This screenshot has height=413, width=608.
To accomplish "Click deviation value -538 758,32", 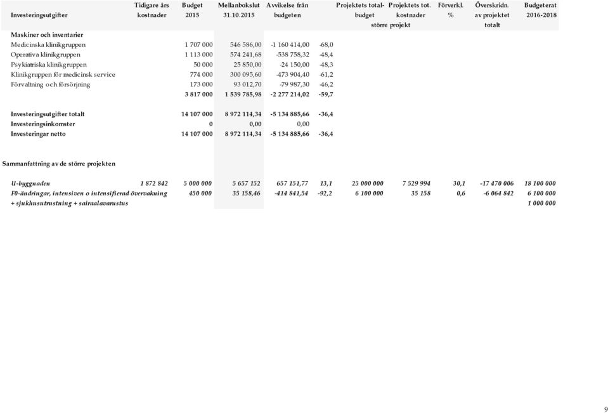I will coord(293,55).
